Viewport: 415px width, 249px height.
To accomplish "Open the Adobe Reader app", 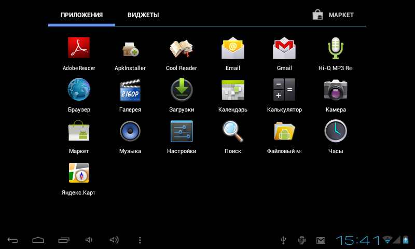I will [79, 48].
